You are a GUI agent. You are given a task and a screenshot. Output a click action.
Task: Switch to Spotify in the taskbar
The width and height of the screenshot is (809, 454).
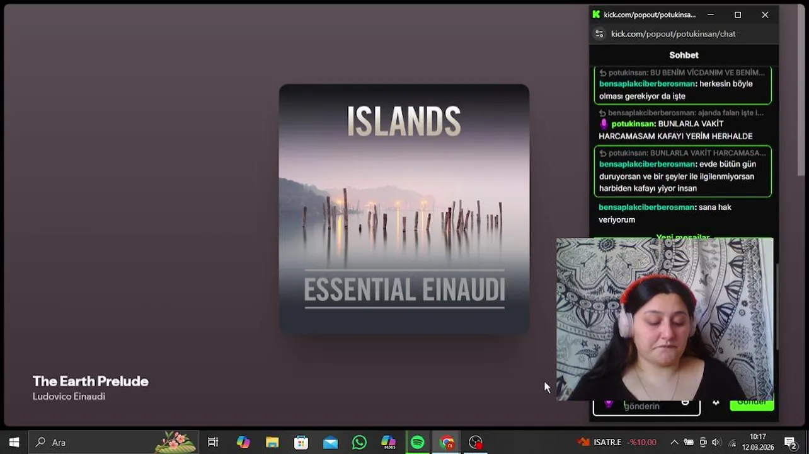[418, 442]
